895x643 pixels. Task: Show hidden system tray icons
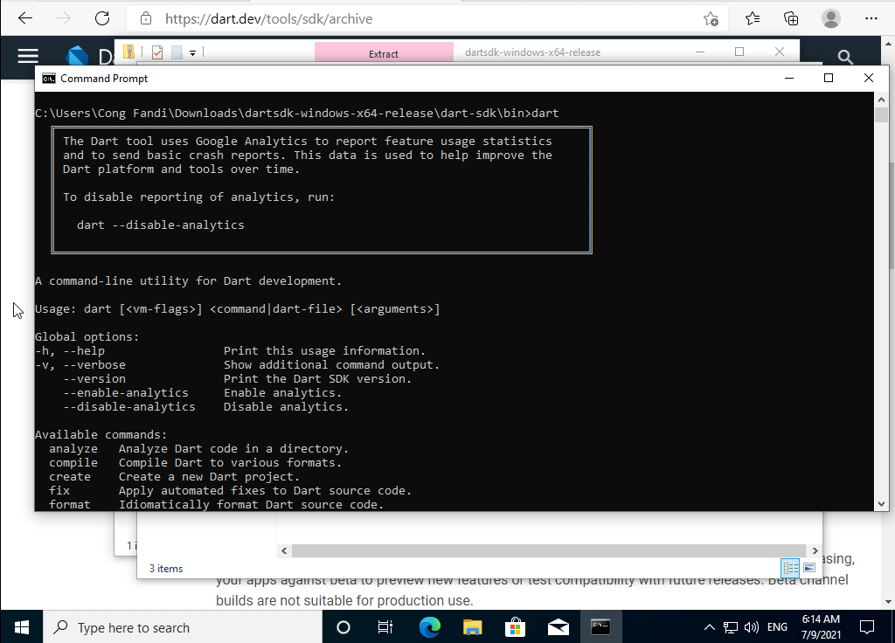point(709,627)
